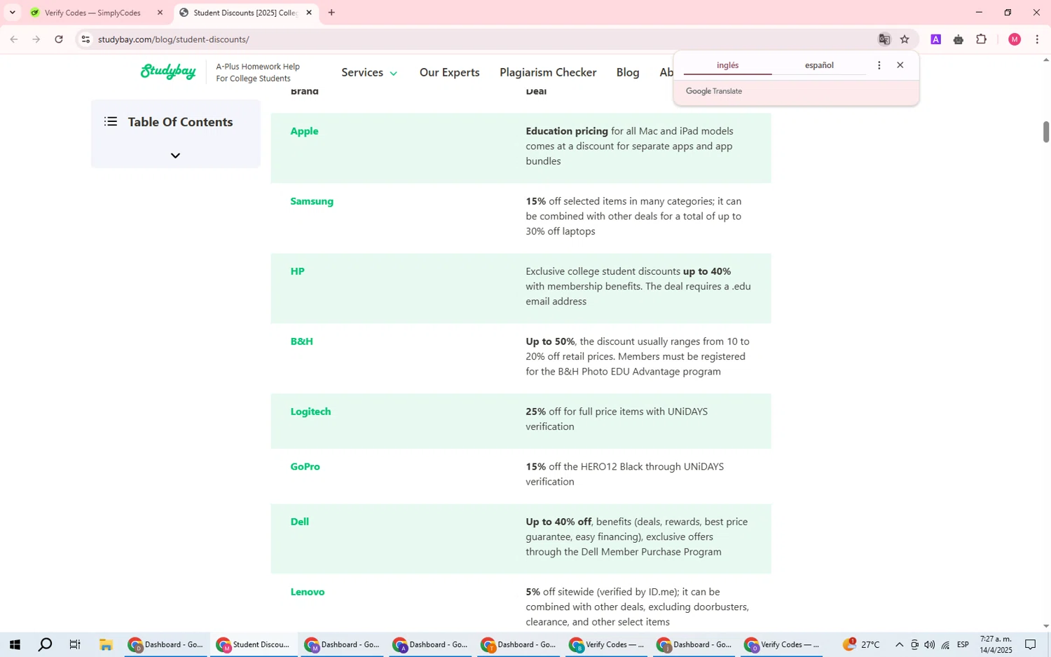Close the Google Translate popup

point(900,65)
